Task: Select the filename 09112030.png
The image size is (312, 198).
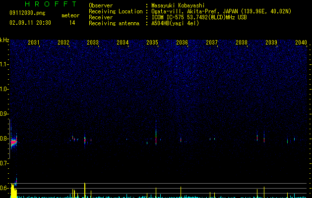Action: coord(27,13)
